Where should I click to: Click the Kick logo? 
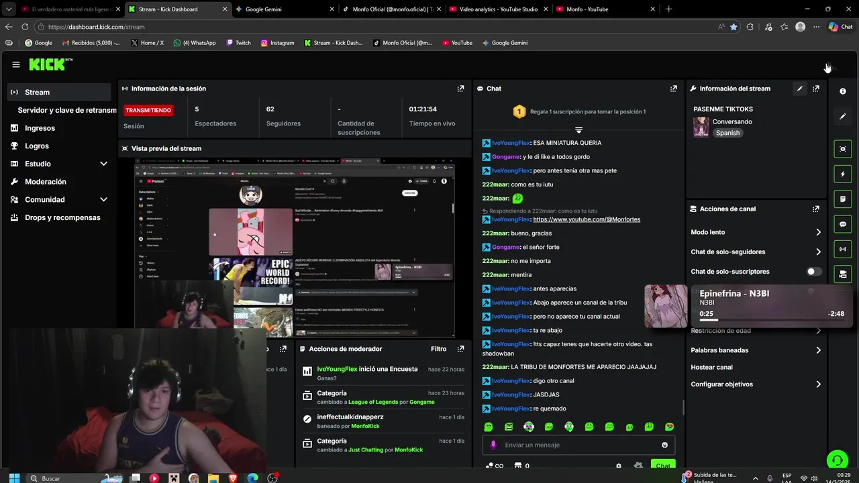coord(50,64)
